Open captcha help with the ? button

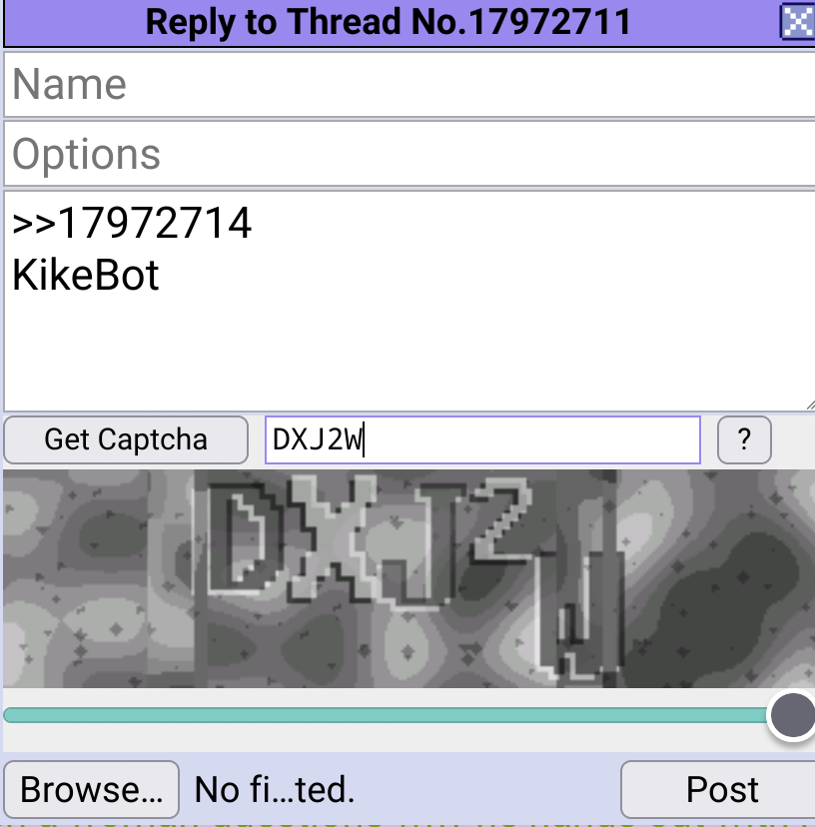(x=744, y=439)
